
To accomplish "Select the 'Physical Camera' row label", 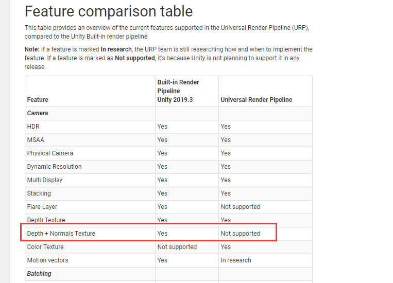I will pos(50,153).
